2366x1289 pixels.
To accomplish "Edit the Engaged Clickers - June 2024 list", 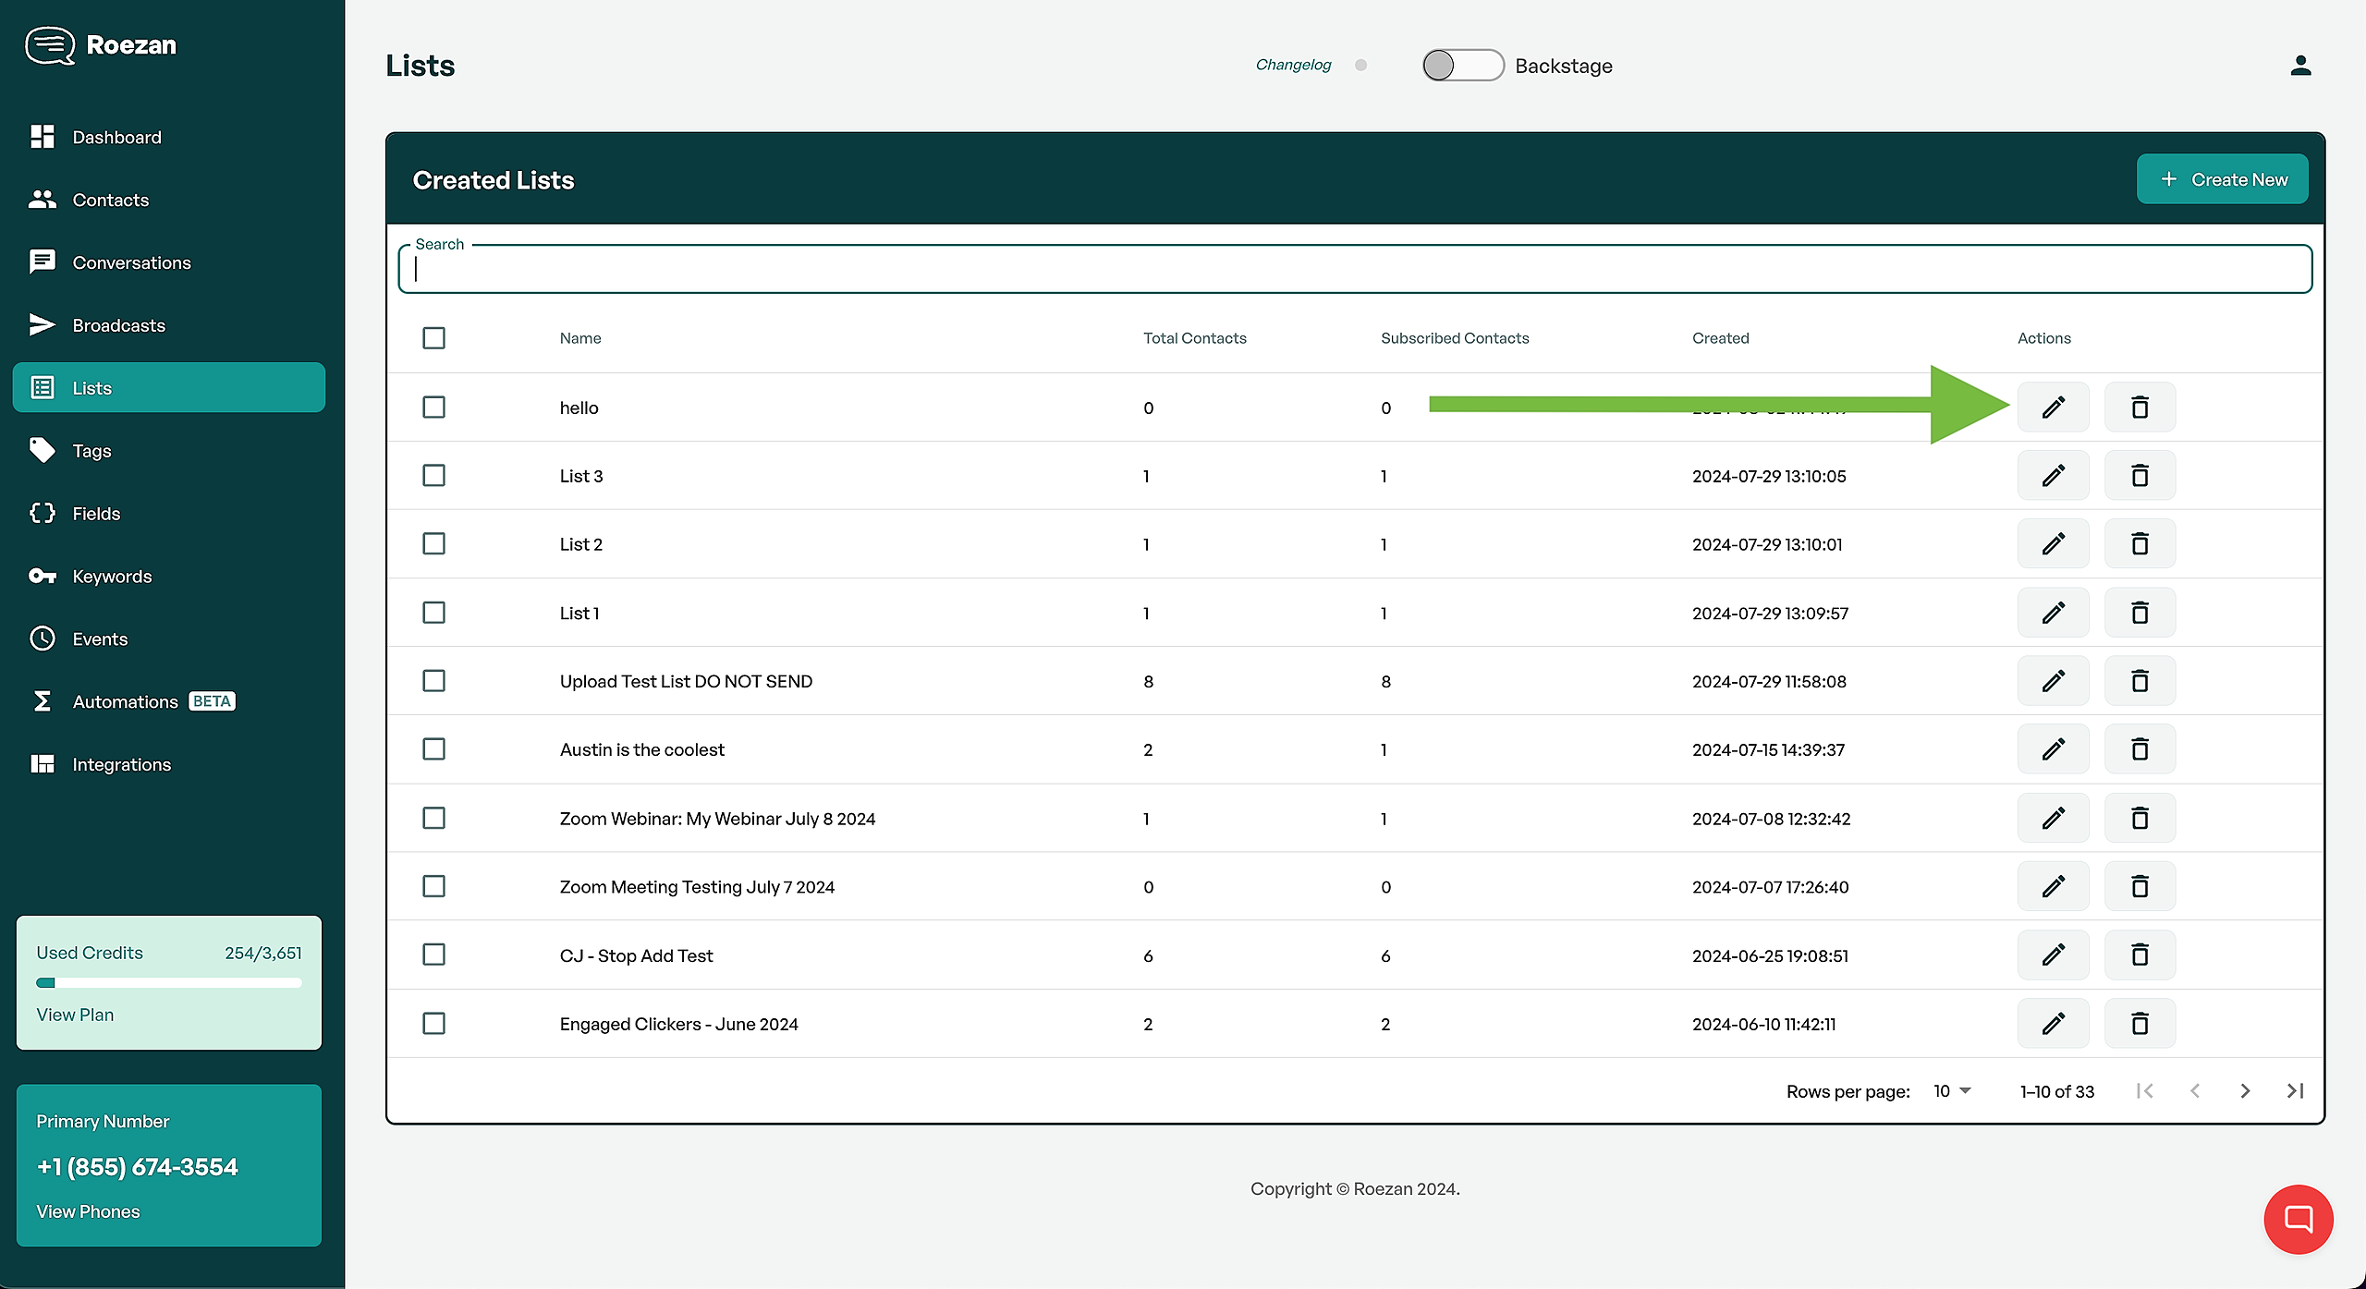I will pyautogui.click(x=2053, y=1023).
